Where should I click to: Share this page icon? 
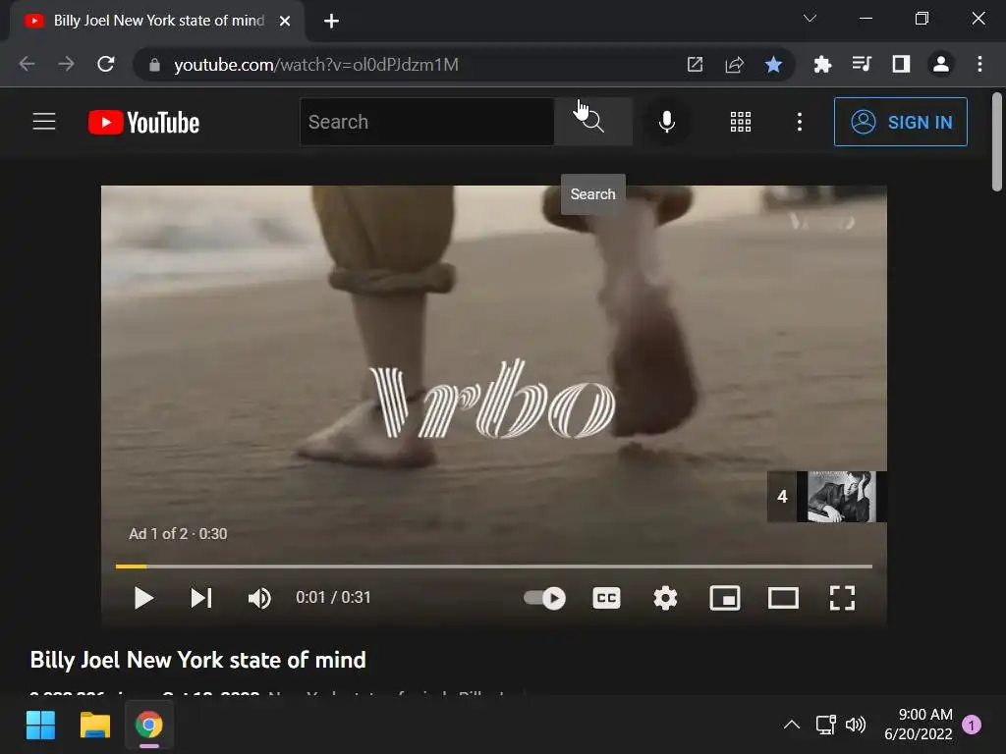pos(734,64)
